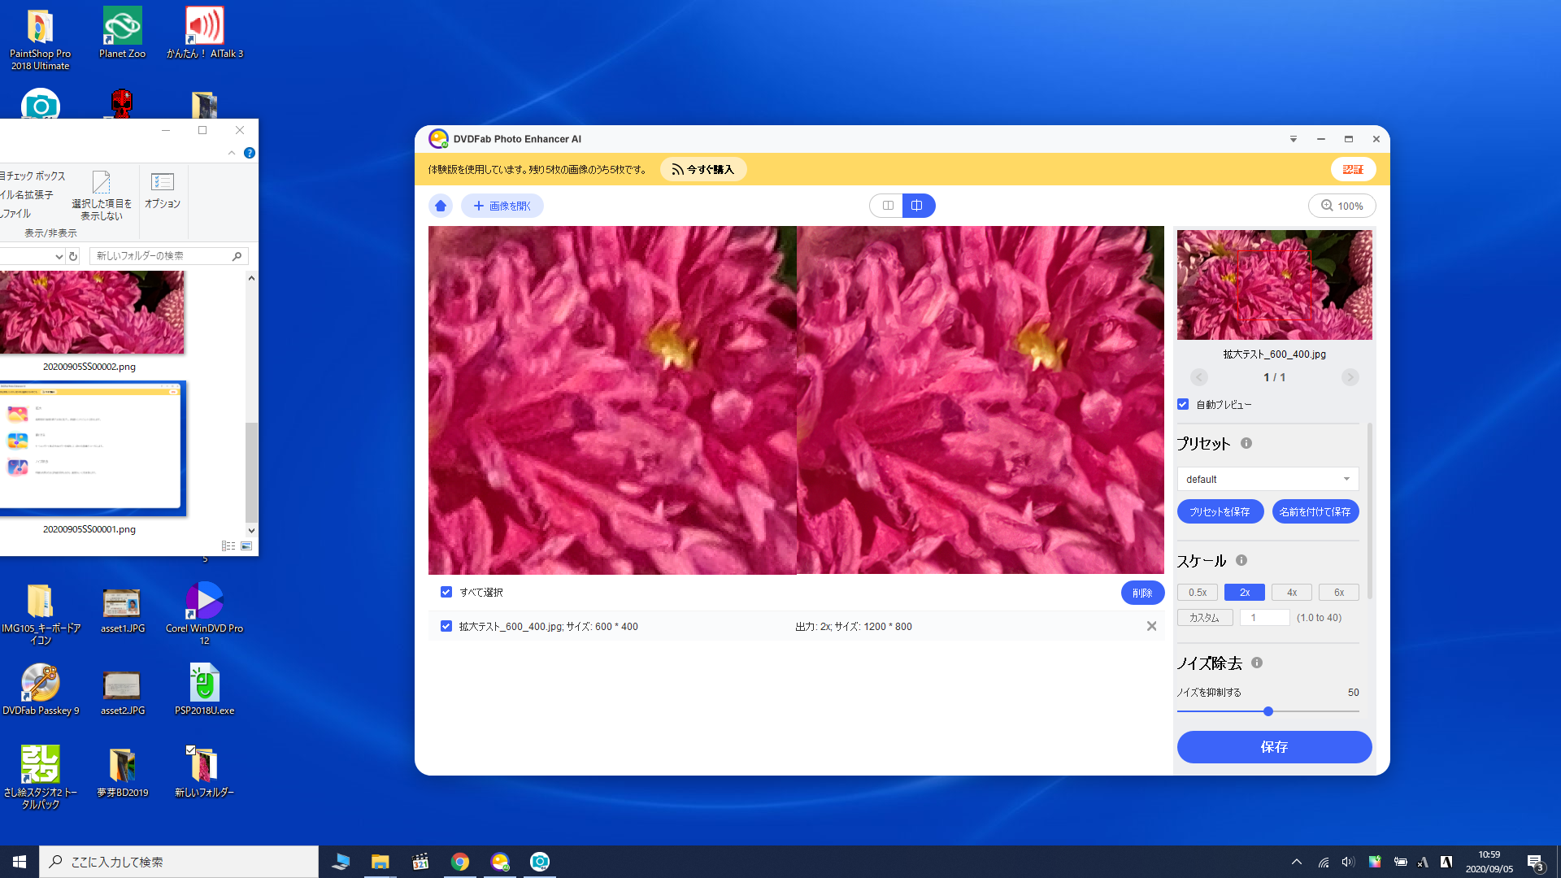This screenshot has height=878, width=1561.
Task: Open the 100% zoom control
Action: coord(1341,206)
